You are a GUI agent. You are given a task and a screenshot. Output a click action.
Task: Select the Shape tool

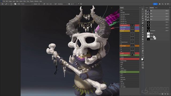coord(143,49)
